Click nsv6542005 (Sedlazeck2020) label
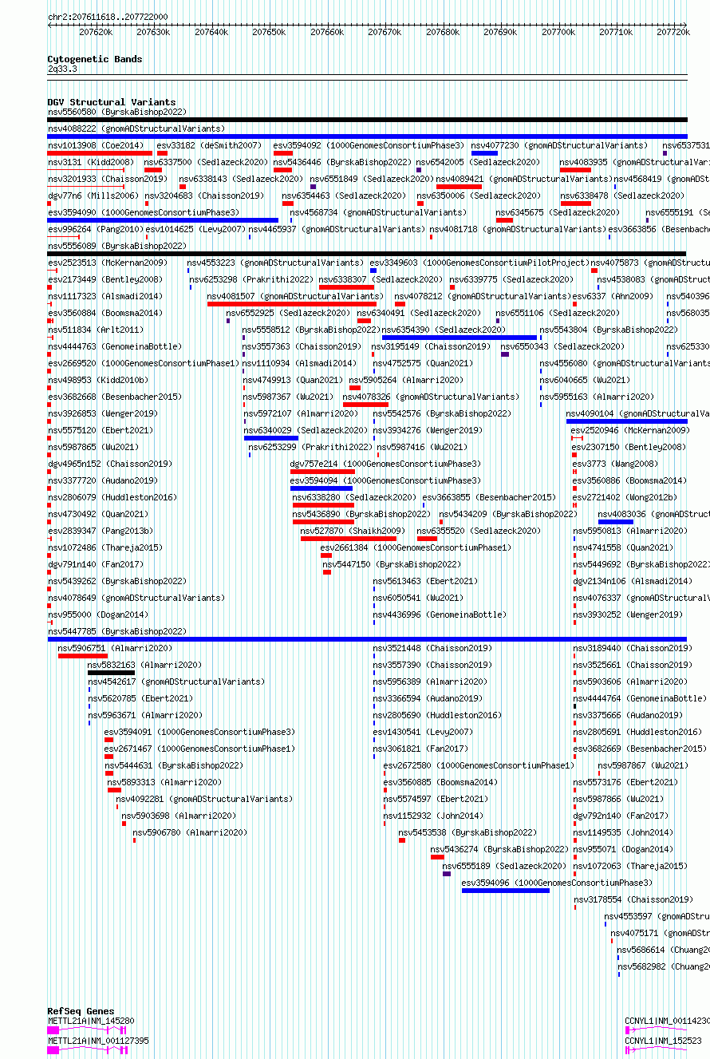Image resolution: width=710 pixels, height=1059 pixels. click(478, 162)
